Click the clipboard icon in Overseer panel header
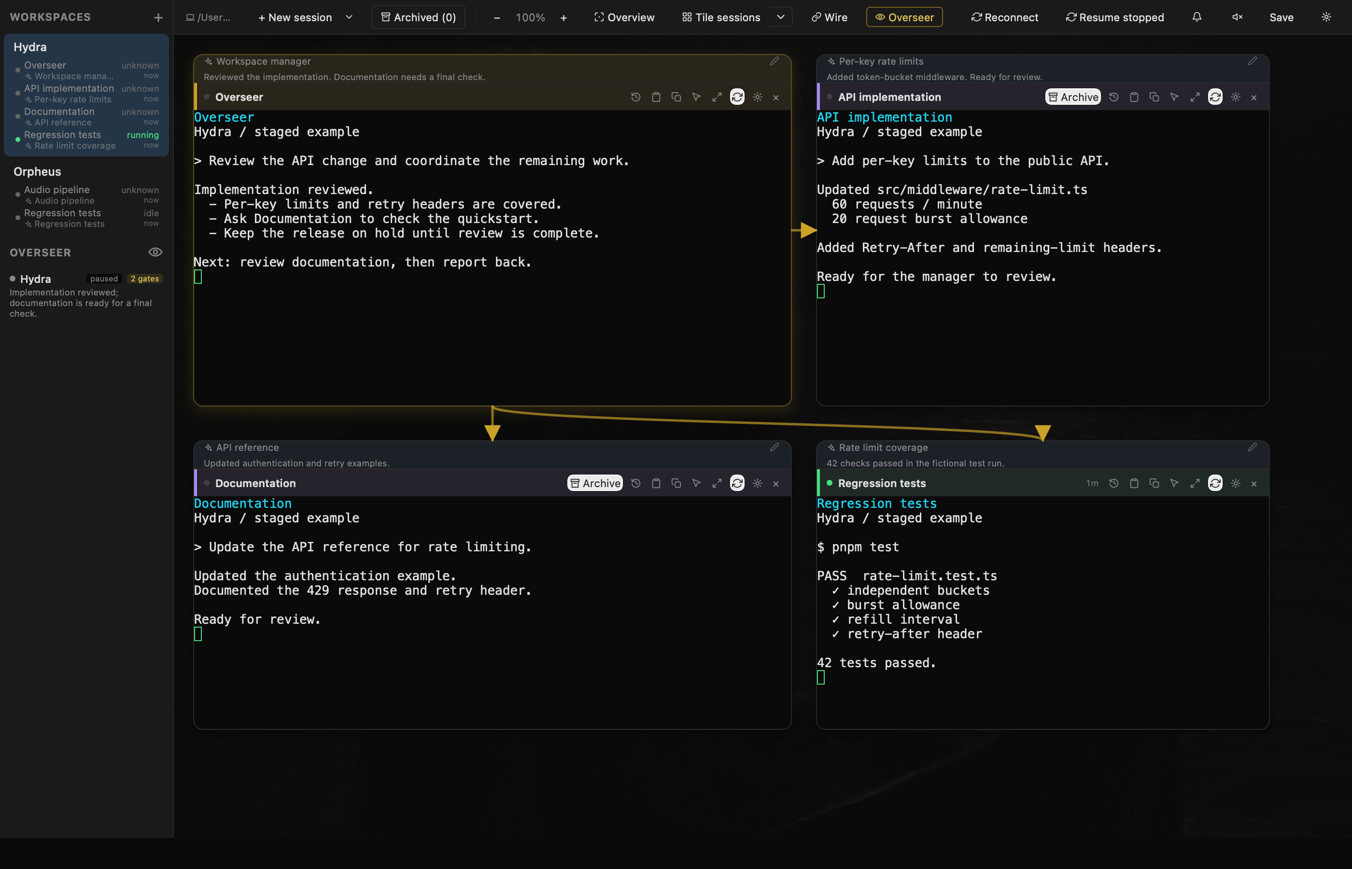The width and height of the screenshot is (1352, 869). click(656, 97)
